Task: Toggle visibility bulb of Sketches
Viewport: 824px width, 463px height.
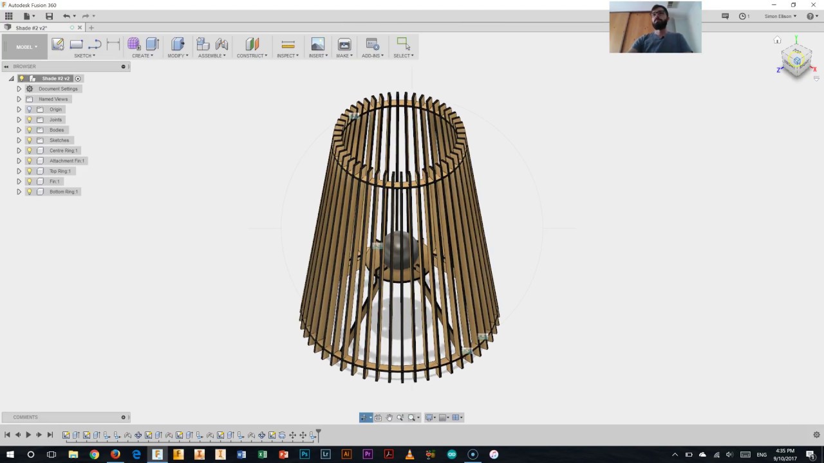Action: (x=29, y=140)
